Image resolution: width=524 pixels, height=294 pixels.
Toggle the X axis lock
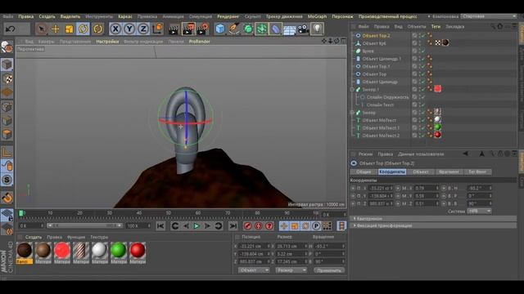115,29
